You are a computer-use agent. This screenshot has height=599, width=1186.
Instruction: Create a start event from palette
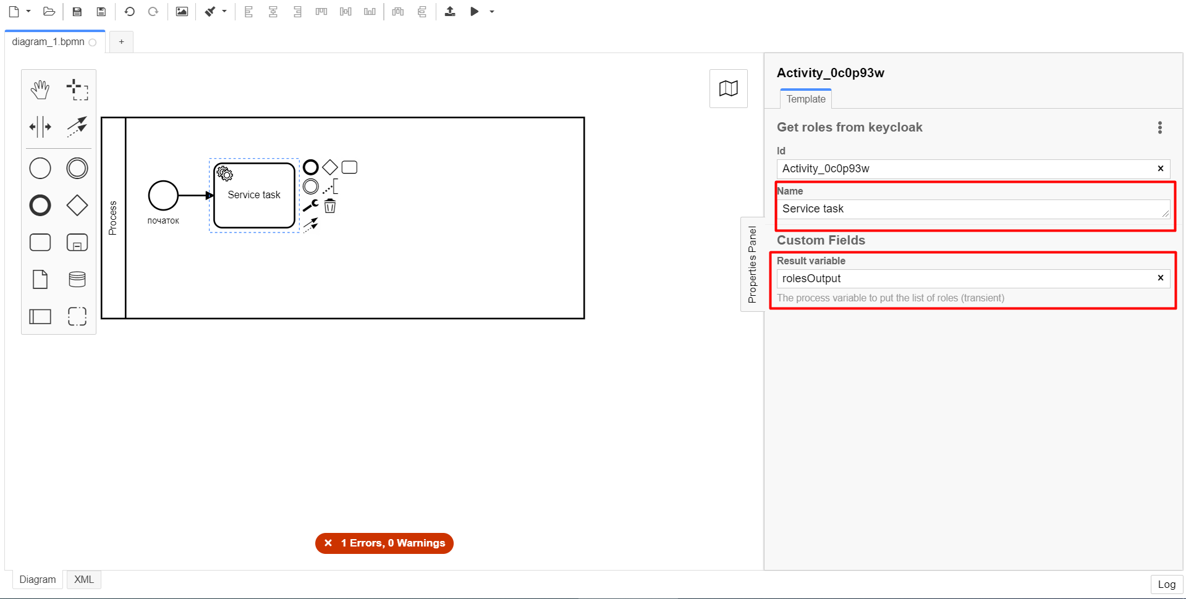40,168
